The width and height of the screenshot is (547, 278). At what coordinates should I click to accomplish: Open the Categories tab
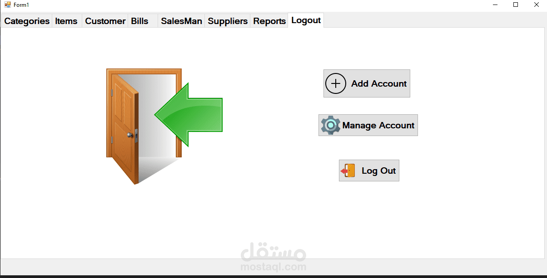coord(27,21)
